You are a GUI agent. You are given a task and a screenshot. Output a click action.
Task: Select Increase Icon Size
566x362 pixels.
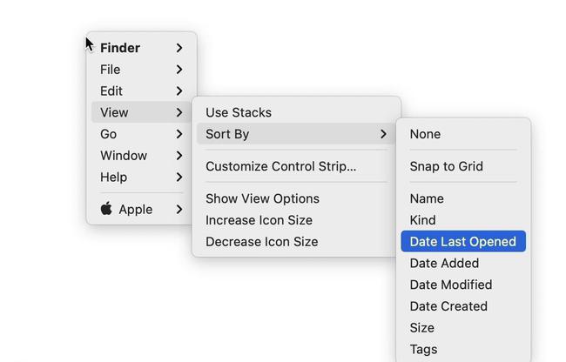pos(259,220)
